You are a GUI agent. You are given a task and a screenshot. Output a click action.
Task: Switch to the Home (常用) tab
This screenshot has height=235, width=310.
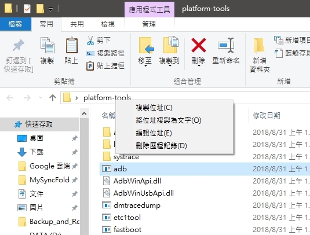[x=46, y=24]
